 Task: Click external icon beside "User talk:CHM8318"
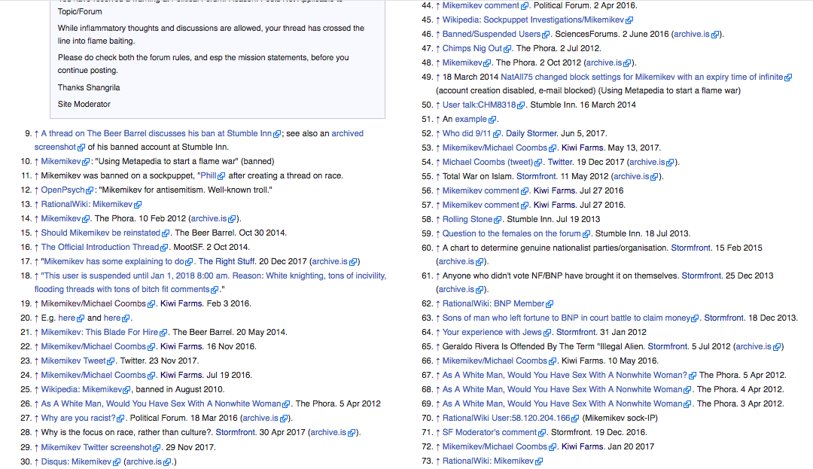coord(521,105)
